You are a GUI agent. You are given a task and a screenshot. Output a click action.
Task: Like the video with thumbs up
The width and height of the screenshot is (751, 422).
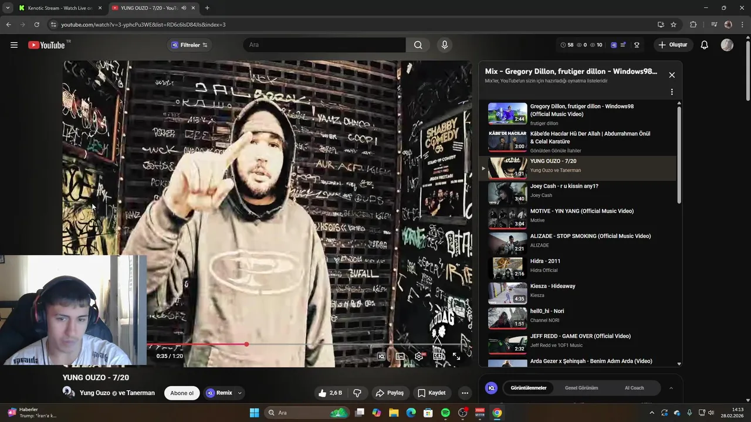coord(330,393)
